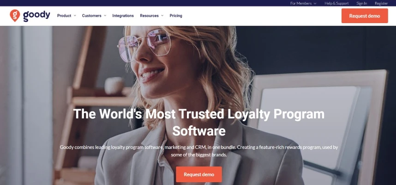Image resolution: width=396 pixels, height=185 pixels.
Task: Open the Product menu item
Action: point(64,16)
